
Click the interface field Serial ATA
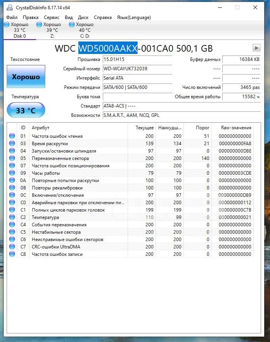point(137,78)
